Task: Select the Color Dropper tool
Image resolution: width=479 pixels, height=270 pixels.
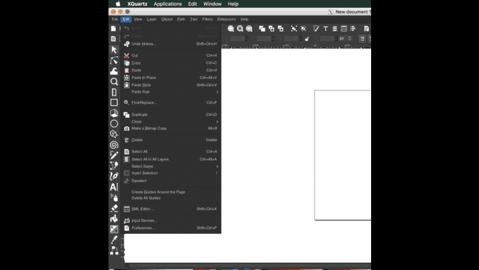Action: coord(114,240)
